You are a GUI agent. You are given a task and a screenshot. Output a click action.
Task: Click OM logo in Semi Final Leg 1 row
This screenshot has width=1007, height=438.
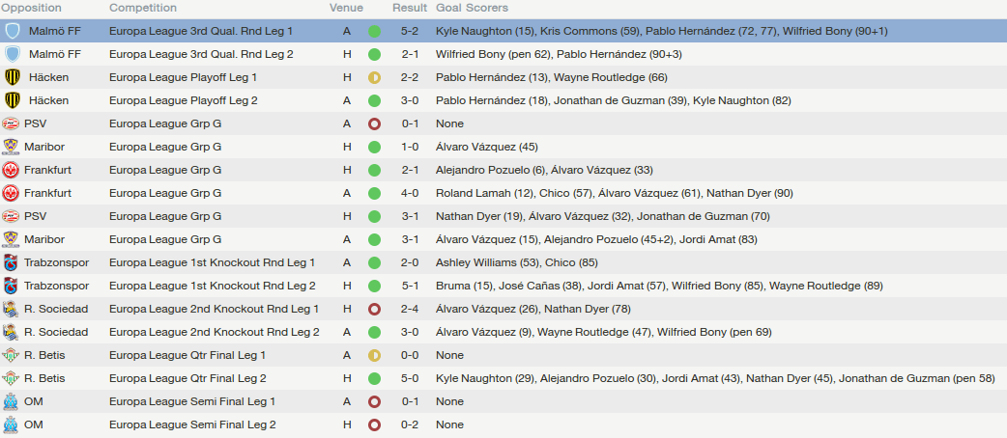click(x=11, y=401)
